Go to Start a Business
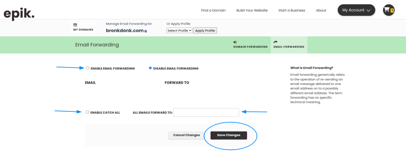The image size is (406, 165). [292, 10]
